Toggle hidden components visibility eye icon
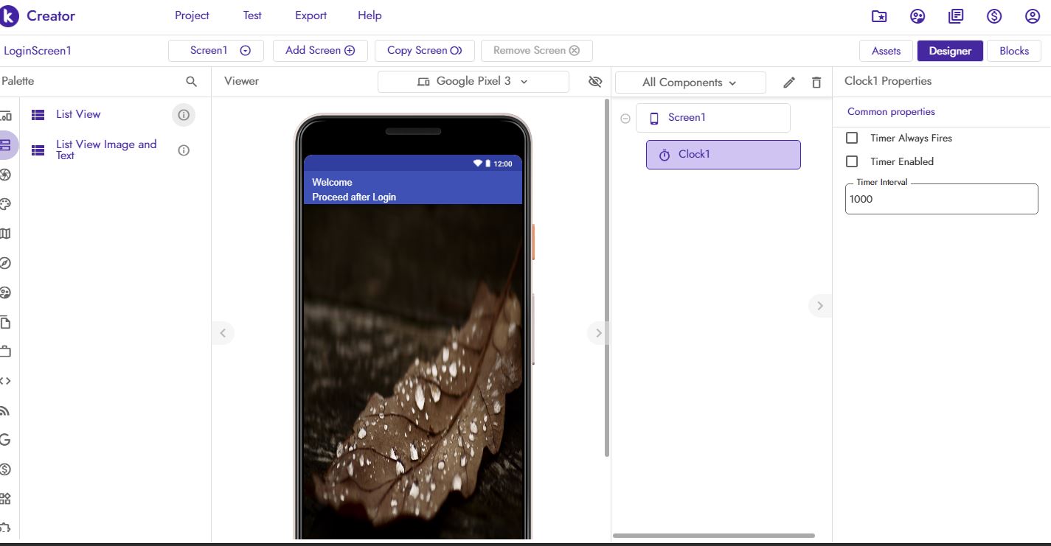This screenshot has height=546, width=1051. click(595, 82)
